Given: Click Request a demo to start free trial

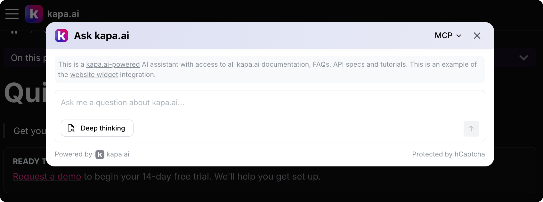Looking at the screenshot, I should coord(47,176).
